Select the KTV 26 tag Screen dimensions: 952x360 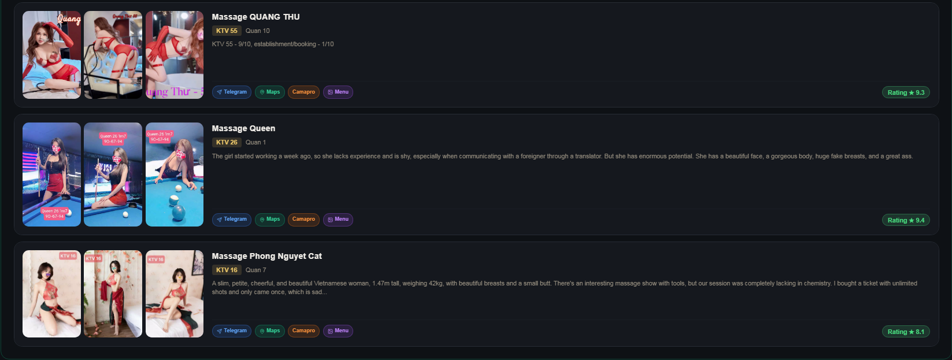tap(227, 142)
